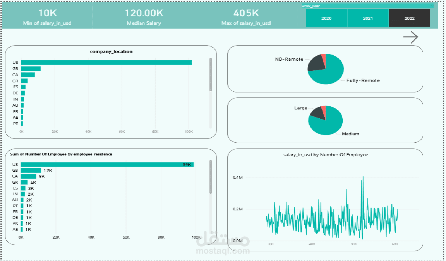Click the NO-Remote pie label

point(289,60)
